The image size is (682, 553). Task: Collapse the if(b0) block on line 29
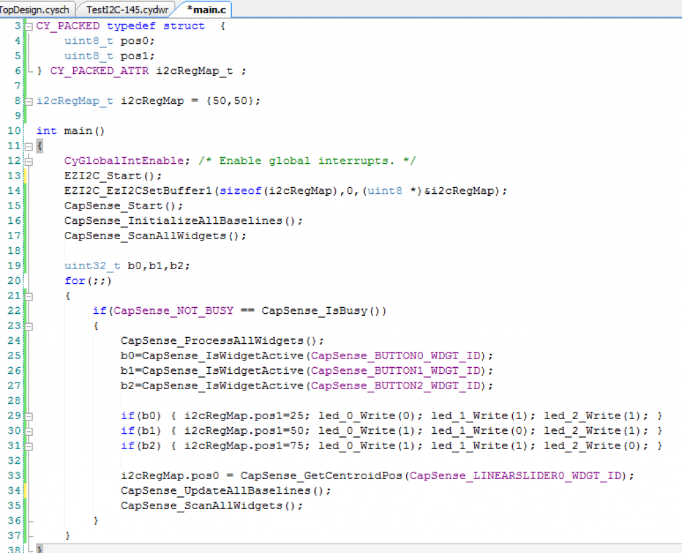click(x=29, y=416)
